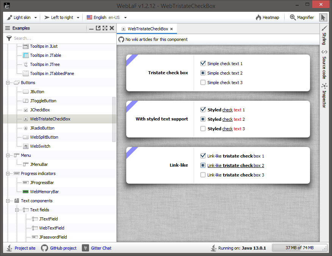Select the cursor pointer tool button
Screen dimensions: 332x256
point(323,17)
